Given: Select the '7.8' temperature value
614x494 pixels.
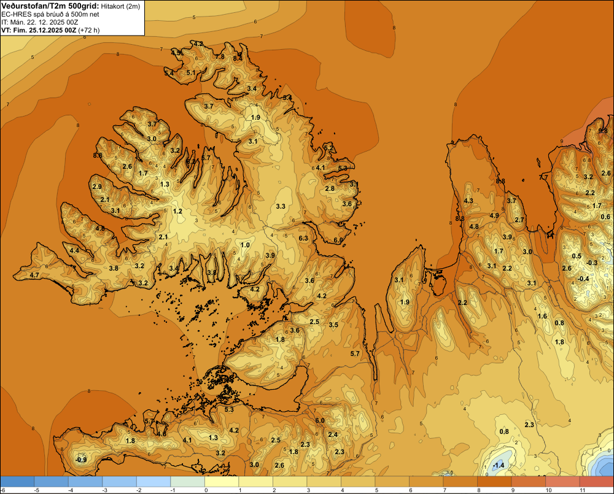Looking at the screenshot, I should pos(220,56).
